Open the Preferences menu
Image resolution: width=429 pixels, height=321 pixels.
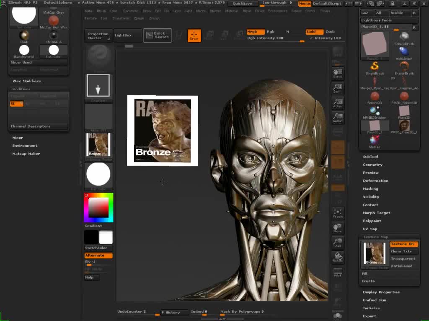(277, 11)
